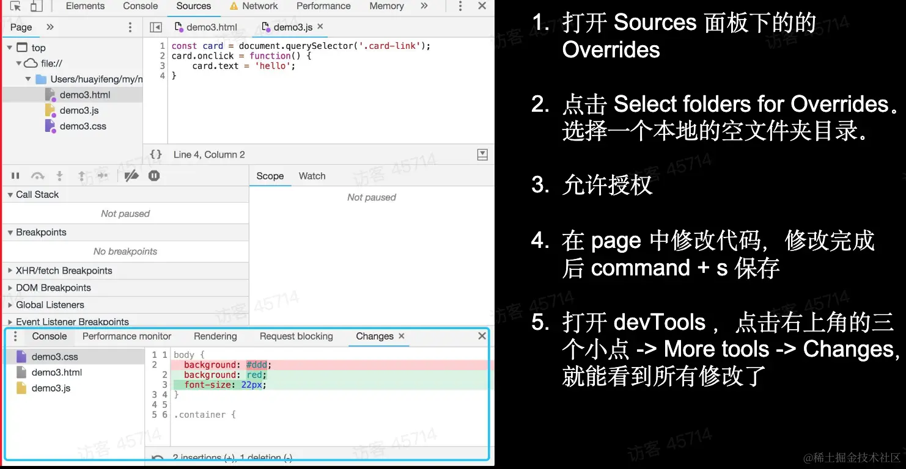This screenshot has width=906, height=469.
Task: Click line 1 const card code
Action: [x=301, y=46]
